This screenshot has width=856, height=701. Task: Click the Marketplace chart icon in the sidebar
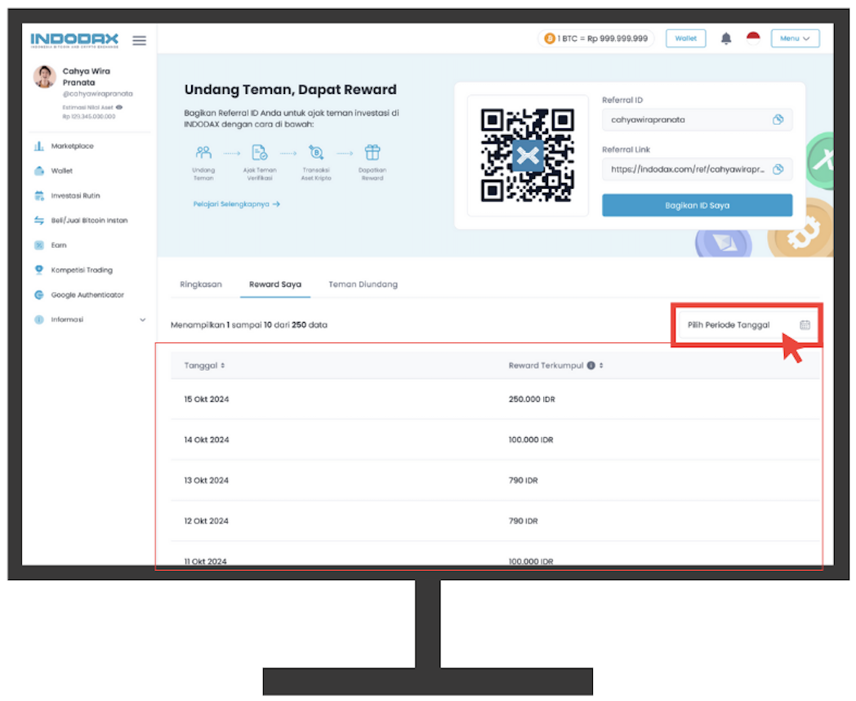38,145
